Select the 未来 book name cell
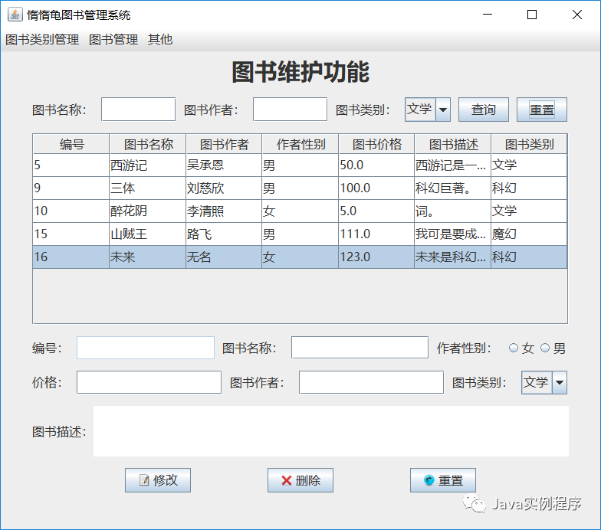Screen dimensions: 601x530 click(x=147, y=257)
